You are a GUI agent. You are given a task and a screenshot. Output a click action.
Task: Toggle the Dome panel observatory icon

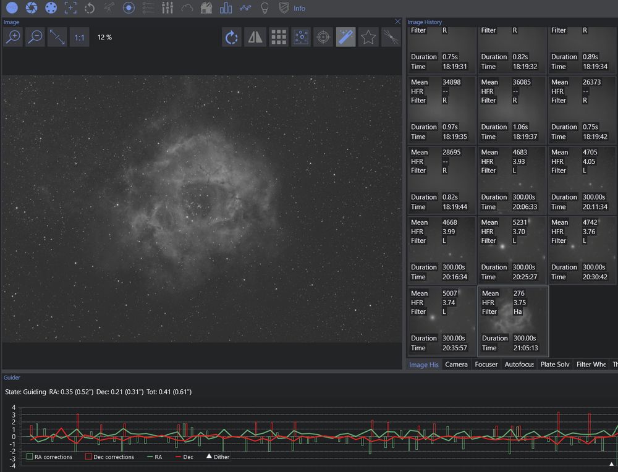click(x=206, y=7)
